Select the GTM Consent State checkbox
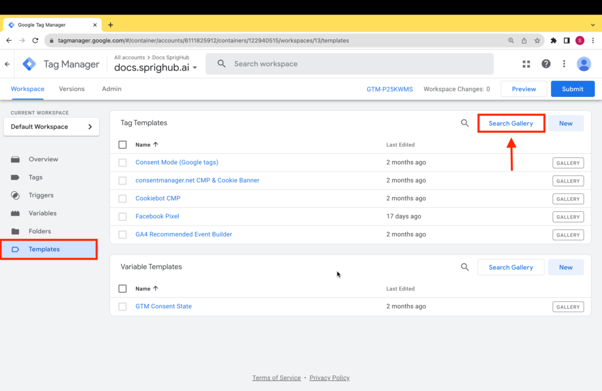602x391 pixels. tap(122, 306)
